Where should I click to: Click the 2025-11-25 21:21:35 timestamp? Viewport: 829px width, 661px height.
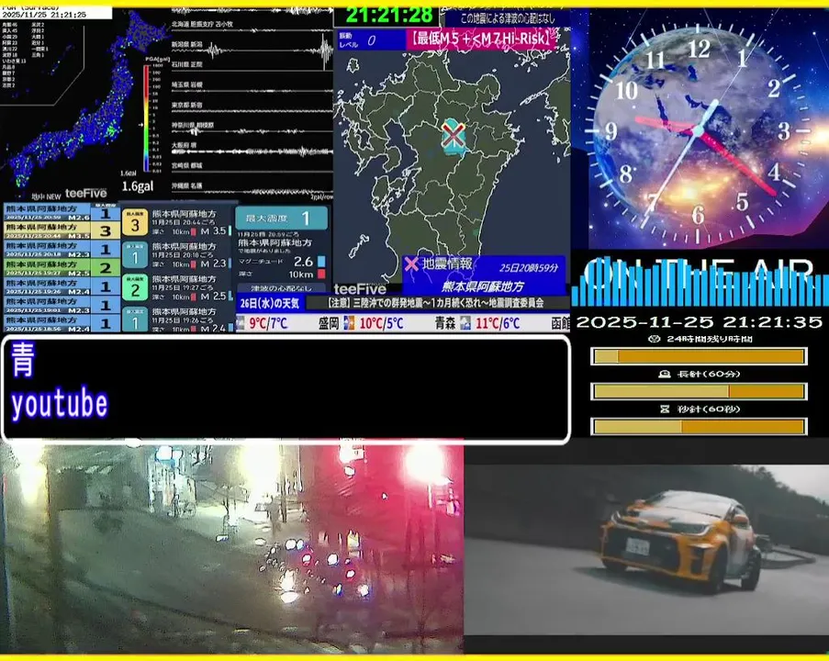(x=699, y=321)
